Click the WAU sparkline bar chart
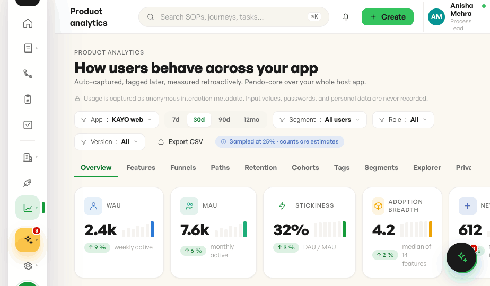490x286 pixels. [138, 229]
